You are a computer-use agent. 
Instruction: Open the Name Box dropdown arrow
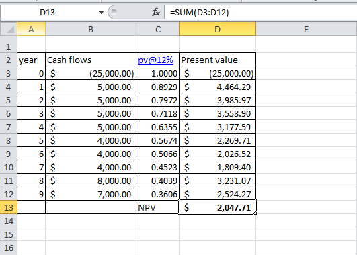coord(101,13)
